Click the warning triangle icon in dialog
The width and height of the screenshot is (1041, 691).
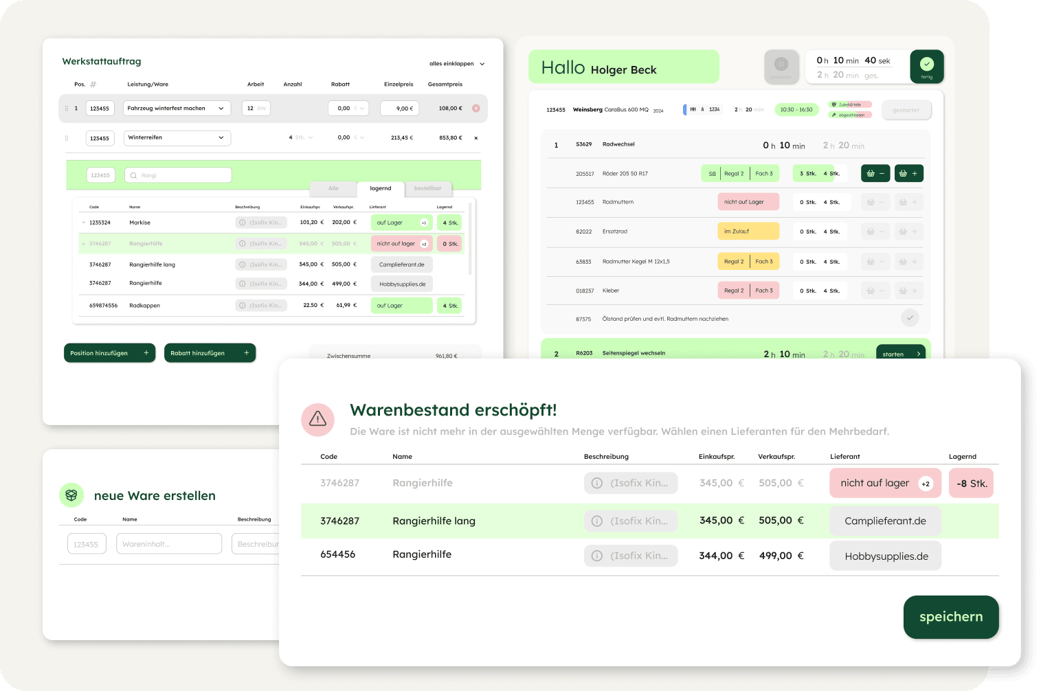coord(317,418)
